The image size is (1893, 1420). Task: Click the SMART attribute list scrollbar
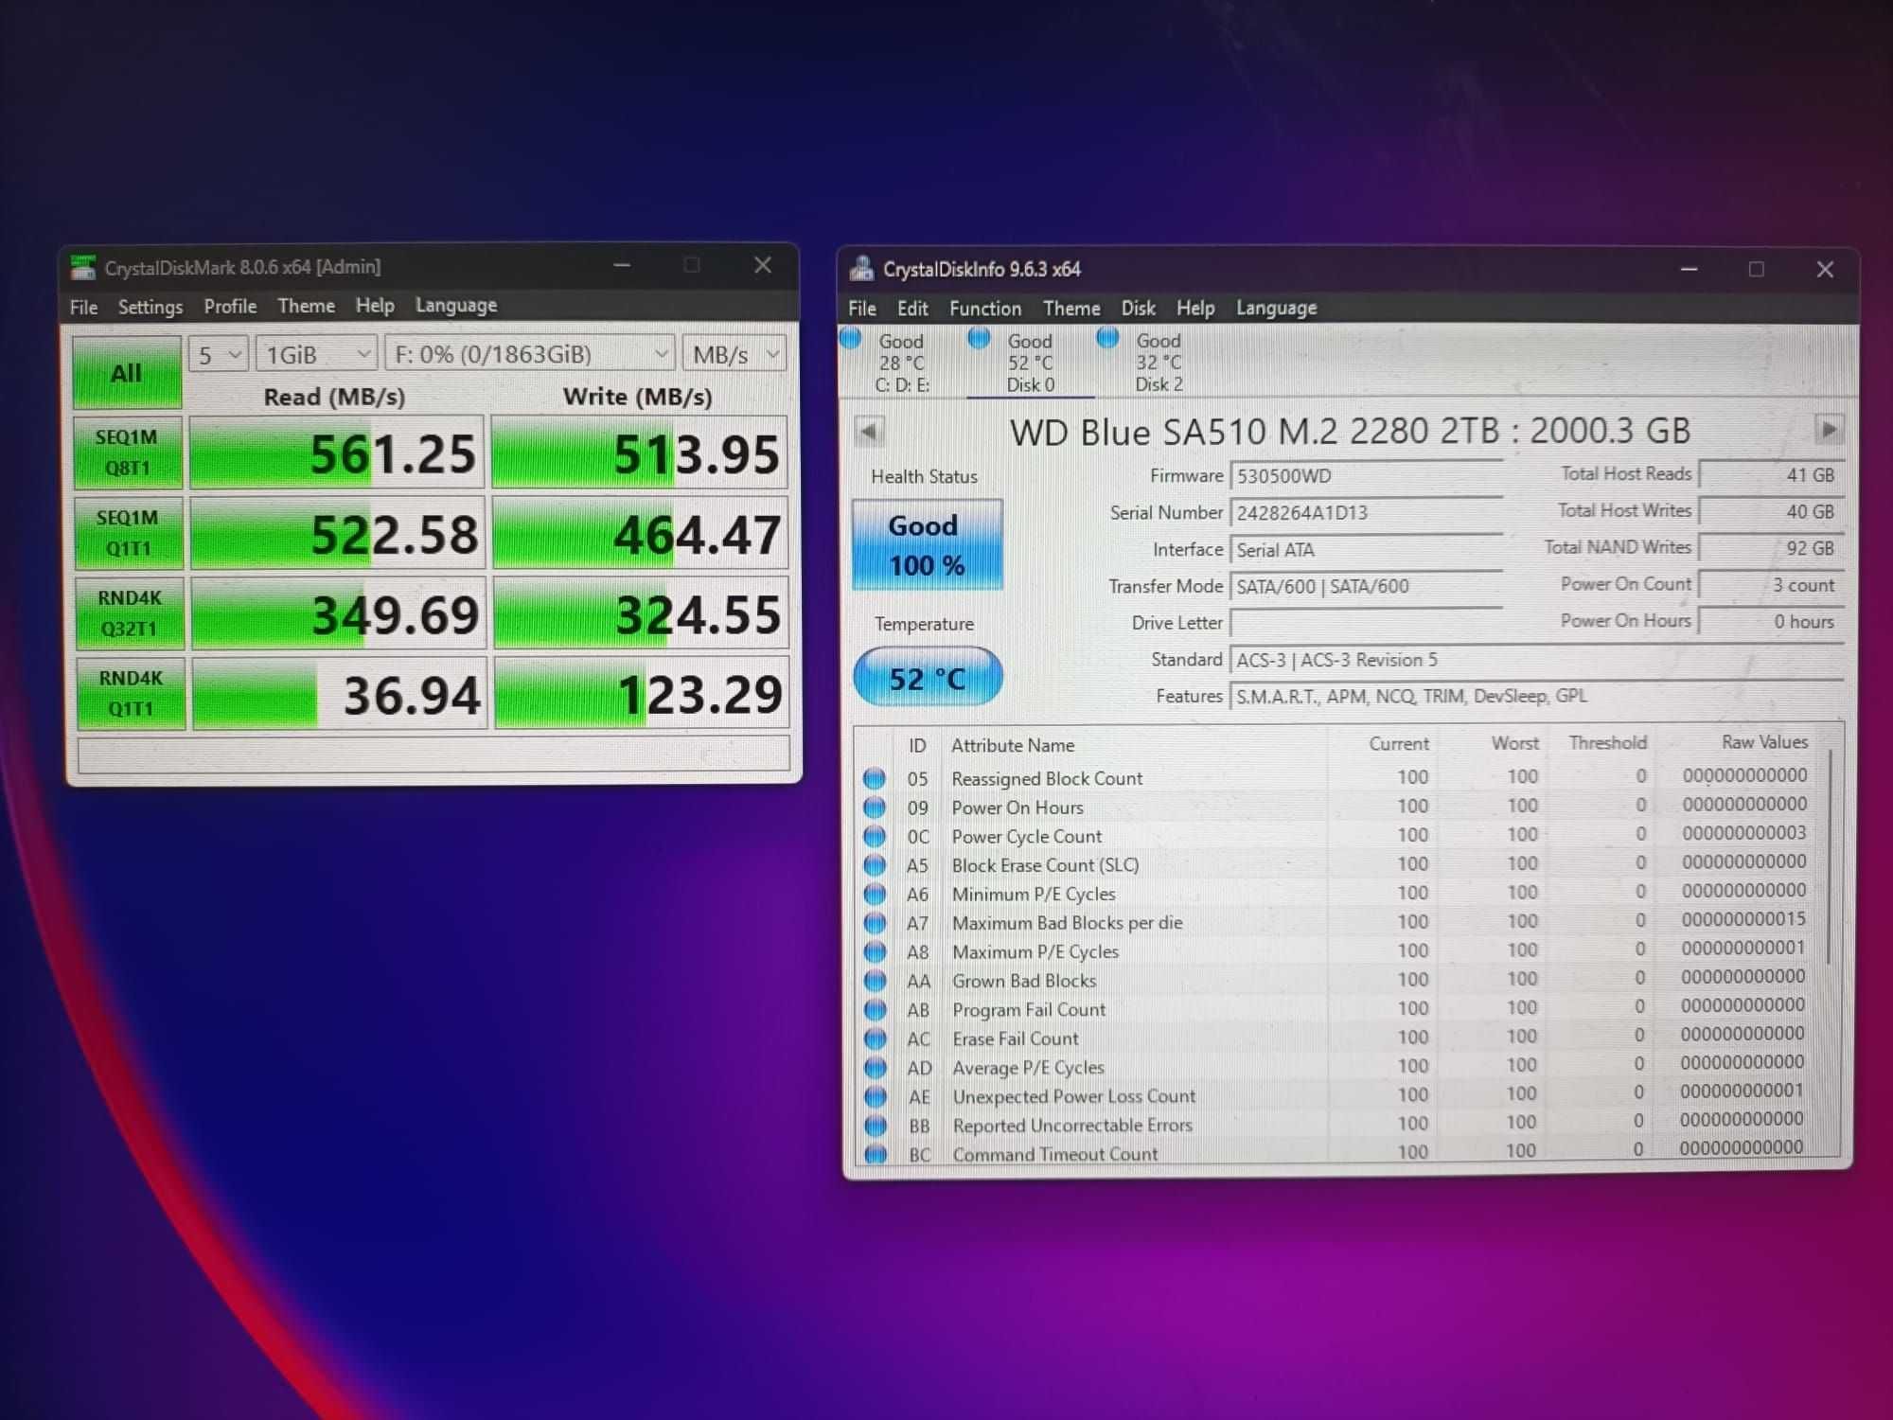click(x=1831, y=857)
